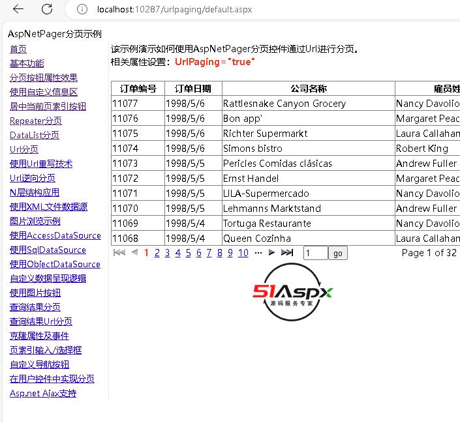This screenshot has height=423, width=460.
Task: Focus the browser address bar URL
Action: [x=175, y=9]
